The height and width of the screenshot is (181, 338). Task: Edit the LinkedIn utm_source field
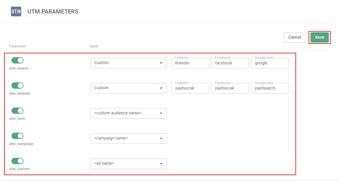(190, 63)
